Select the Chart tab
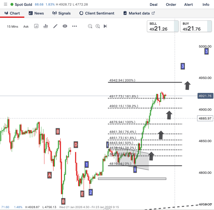The width and height of the screenshot is (214, 210). pos(12,13)
